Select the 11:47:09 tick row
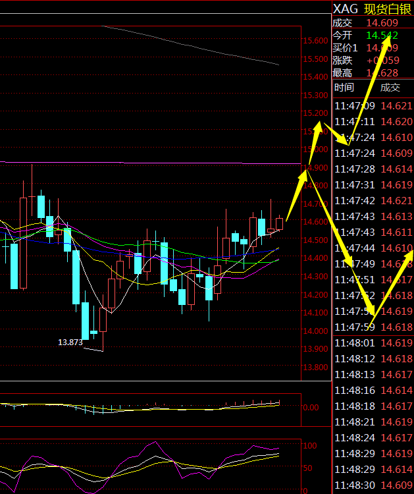The width and height of the screenshot is (414, 494). tap(373, 106)
